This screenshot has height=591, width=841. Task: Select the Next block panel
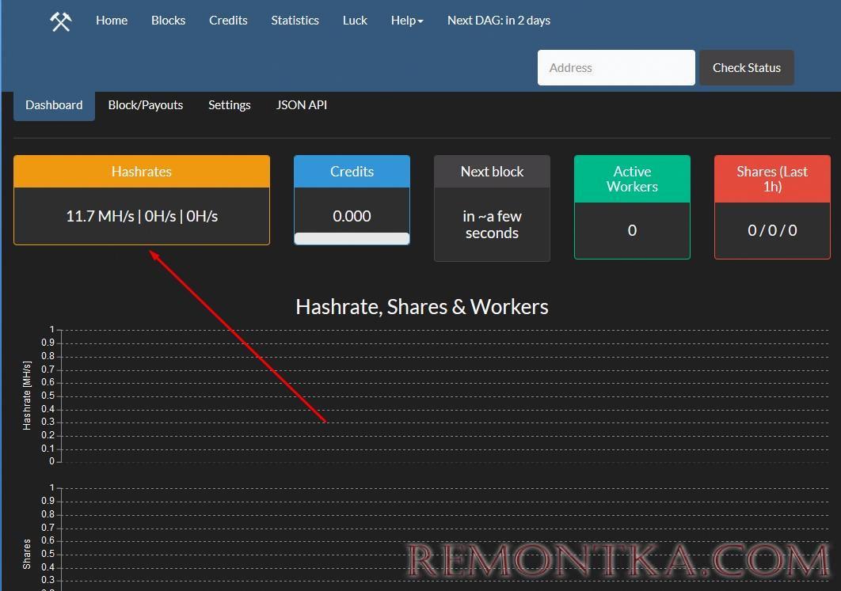(492, 208)
